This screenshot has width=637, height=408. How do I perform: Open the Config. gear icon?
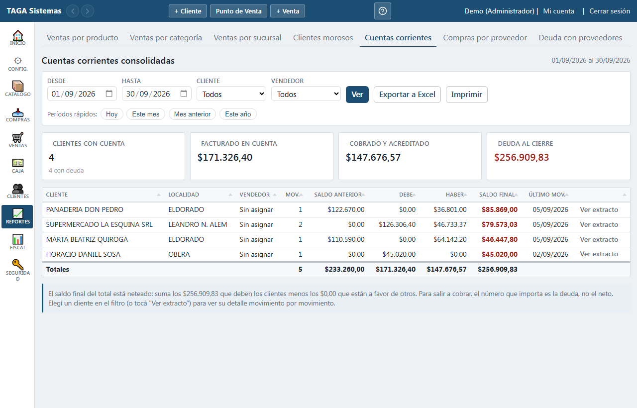[x=17, y=63]
